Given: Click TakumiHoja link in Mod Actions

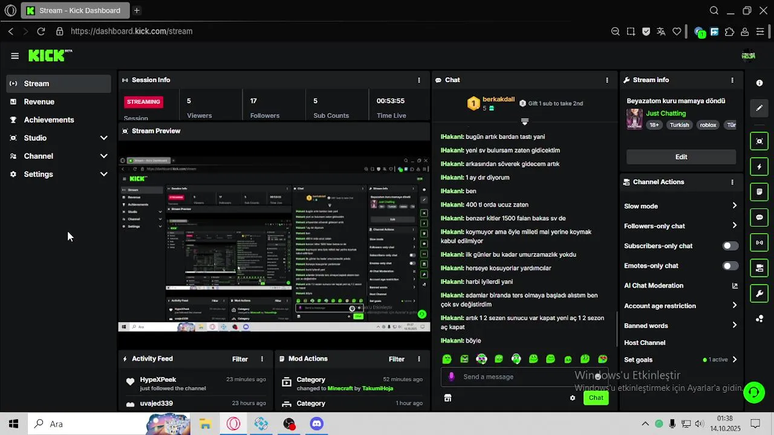Looking at the screenshot, I should tap(377, 388).
